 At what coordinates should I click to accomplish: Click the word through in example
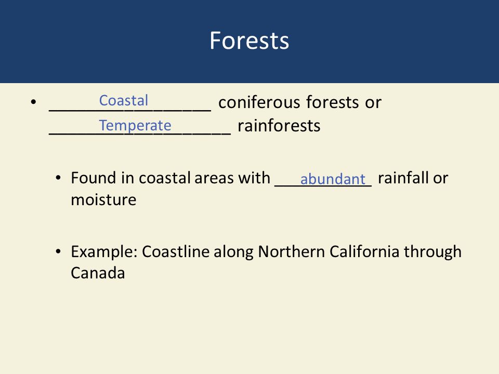point(432,252)
